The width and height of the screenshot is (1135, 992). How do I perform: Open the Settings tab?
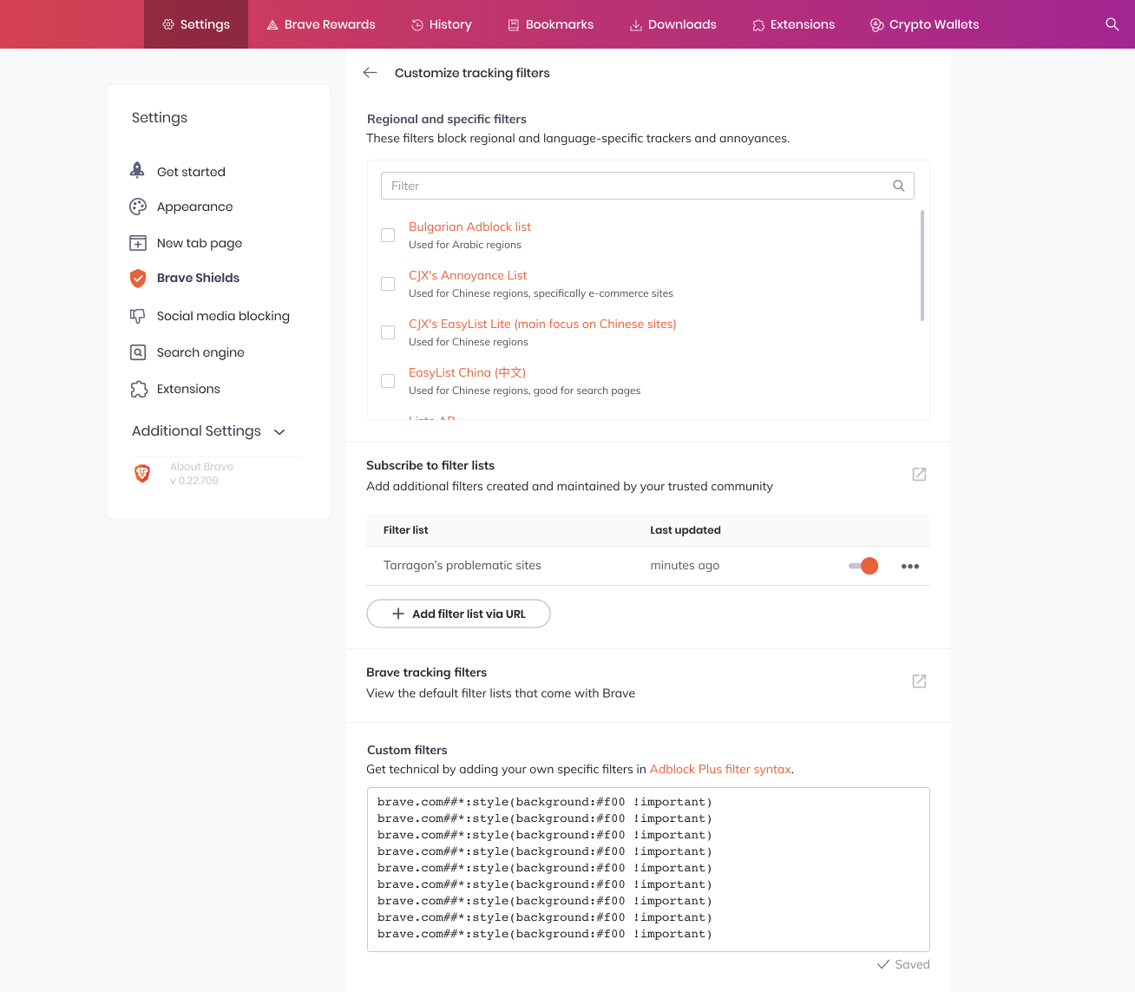[196, 24]
